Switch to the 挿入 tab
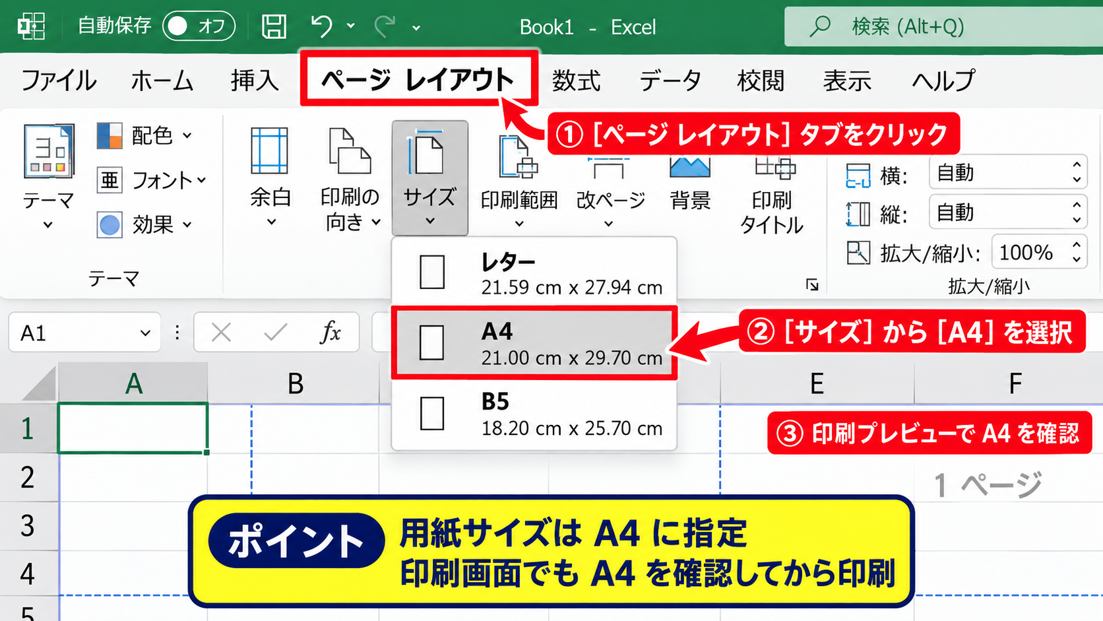Screen dimensions: 1103x621 [255, 81]
